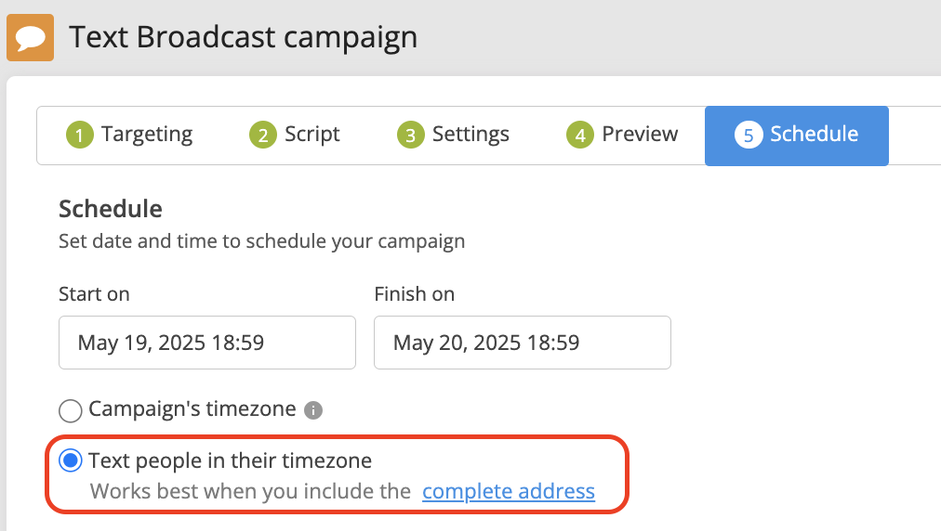
Task: Click the Campaign's timezone label text
Action: 192,408
